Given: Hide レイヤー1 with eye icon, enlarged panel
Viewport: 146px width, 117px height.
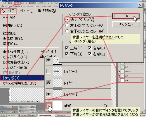Looking at the screenshot, I should tap(48, 94).
